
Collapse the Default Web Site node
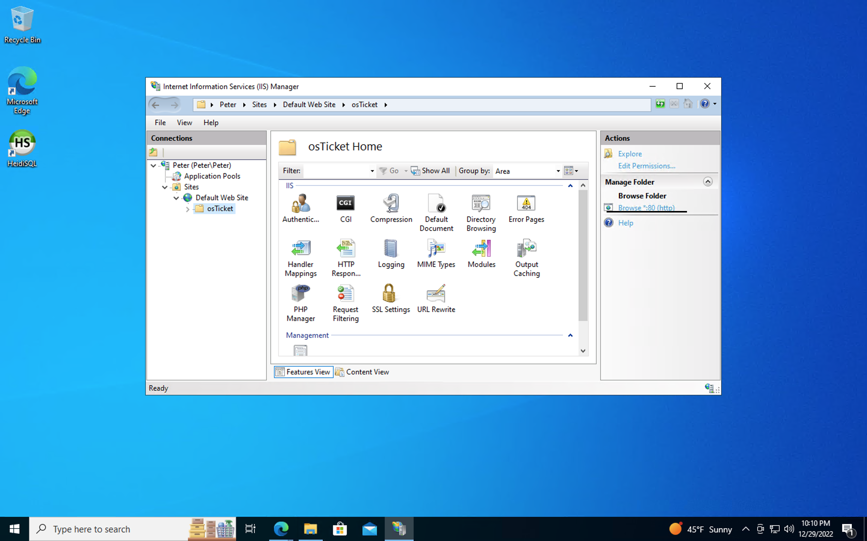[176, 198]
